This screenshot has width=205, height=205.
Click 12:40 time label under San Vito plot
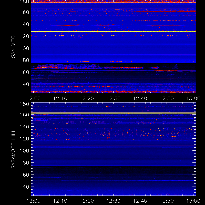click(140, 98)
